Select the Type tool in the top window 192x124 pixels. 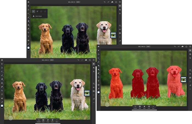tap(29, 36)
